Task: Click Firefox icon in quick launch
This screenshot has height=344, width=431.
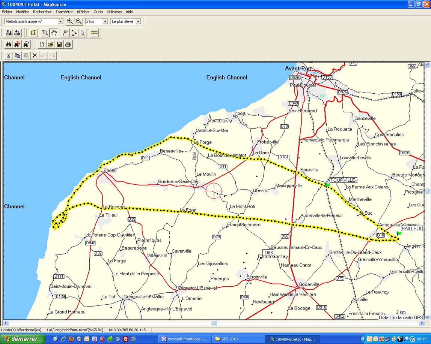Action: pyautogui.click(x=71, y=339)
